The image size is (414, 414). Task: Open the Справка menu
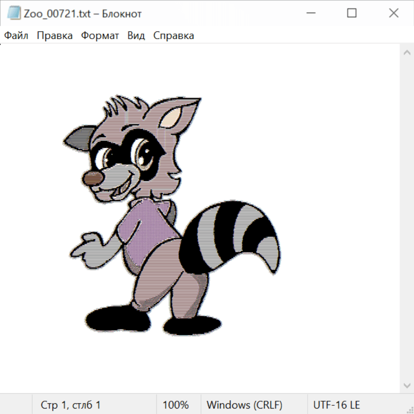[173, 35]
